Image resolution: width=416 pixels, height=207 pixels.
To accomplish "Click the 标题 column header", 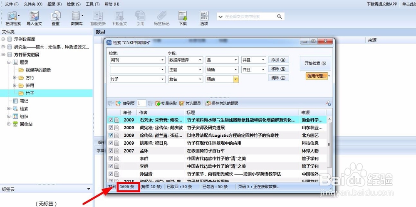I will (x=241, y=112).
